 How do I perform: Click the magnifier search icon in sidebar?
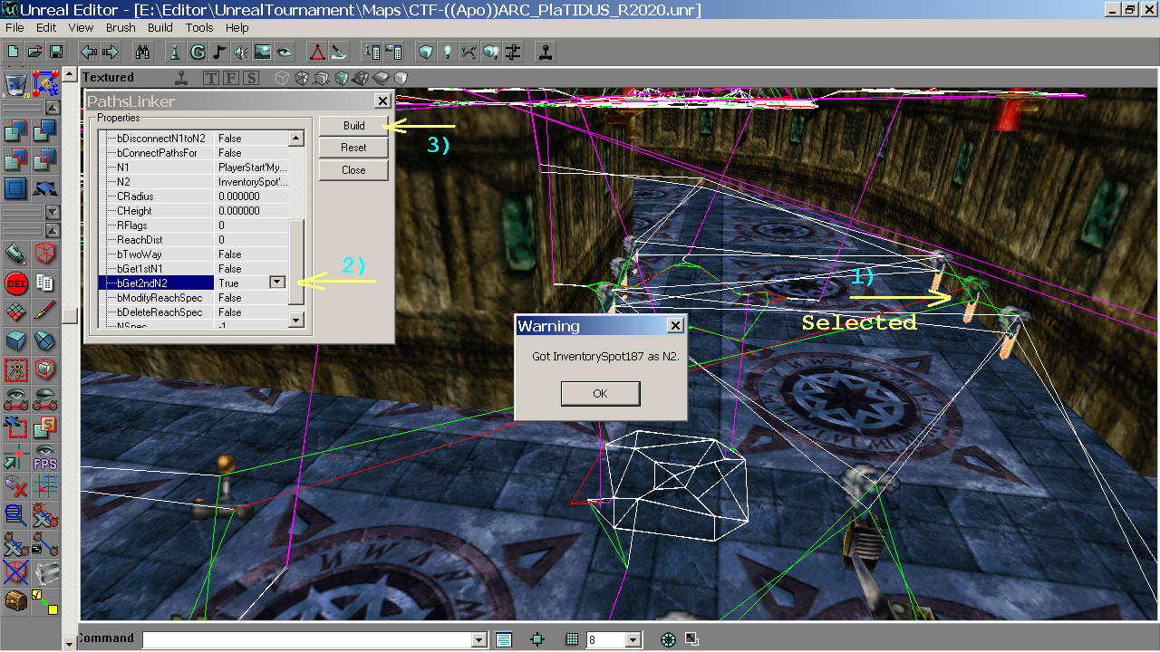tap(15, 515)
